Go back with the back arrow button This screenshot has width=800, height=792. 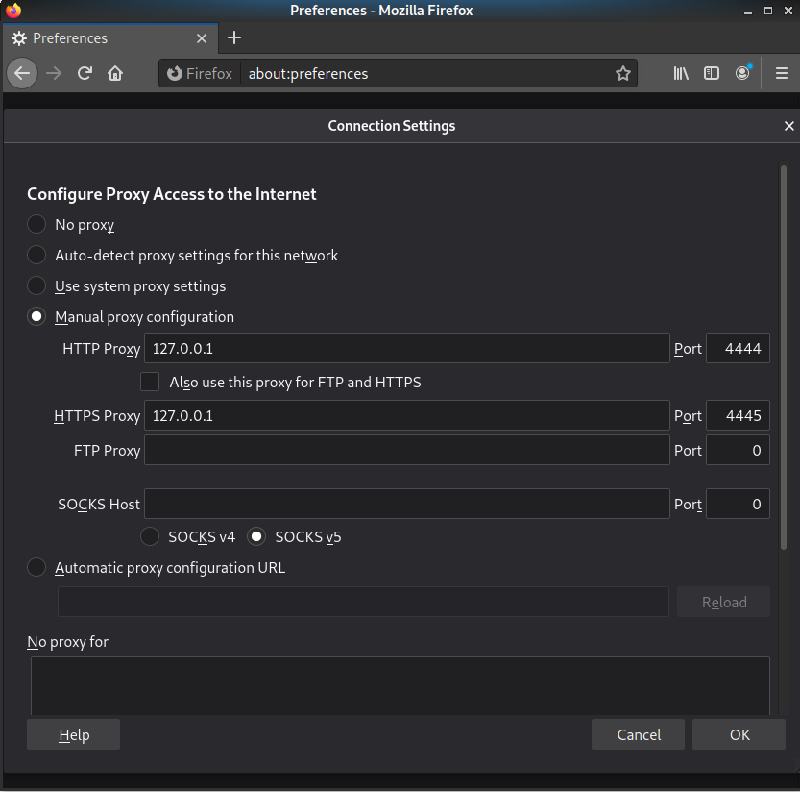pyautogui.click(x=22, y=74)
